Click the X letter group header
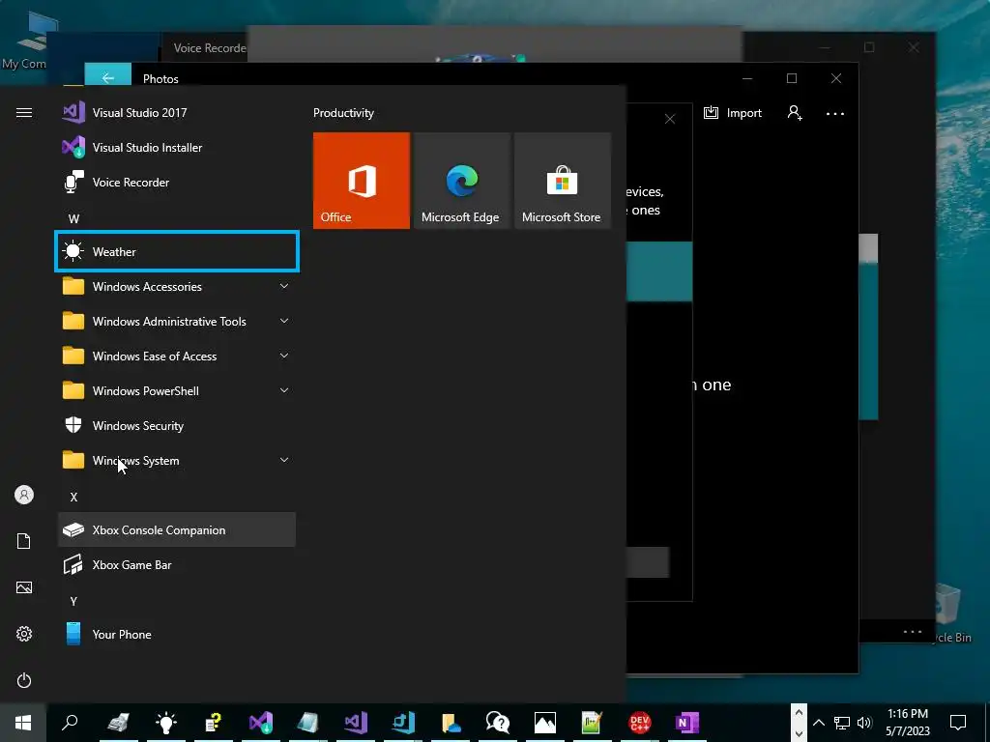990x742 pixels. 73,498
